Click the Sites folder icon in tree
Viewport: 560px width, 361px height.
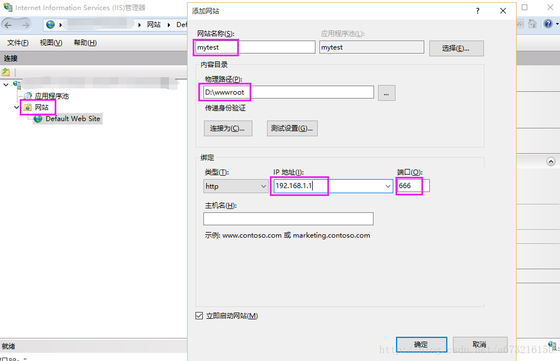click(28, 108)
